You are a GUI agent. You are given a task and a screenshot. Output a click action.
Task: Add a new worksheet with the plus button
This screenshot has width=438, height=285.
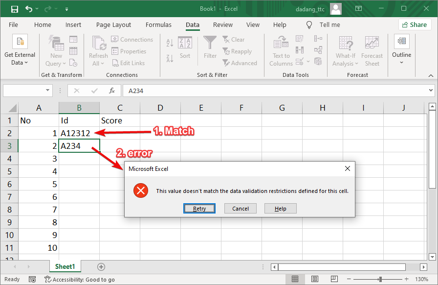tap(101, 266)
